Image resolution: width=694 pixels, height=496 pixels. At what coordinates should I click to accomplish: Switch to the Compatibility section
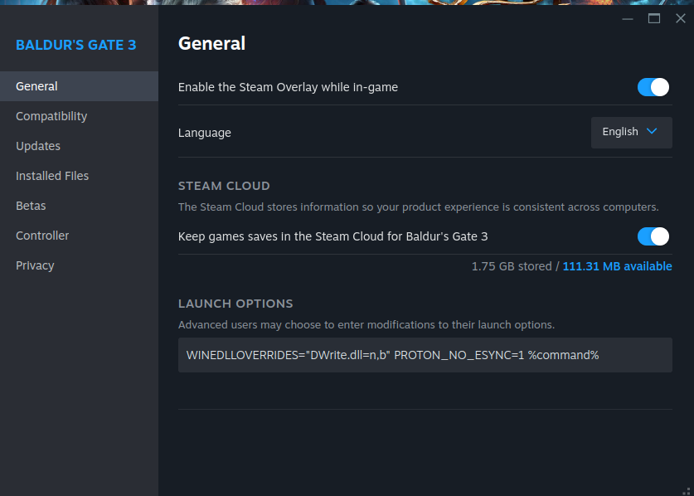(x=80, y=116)
